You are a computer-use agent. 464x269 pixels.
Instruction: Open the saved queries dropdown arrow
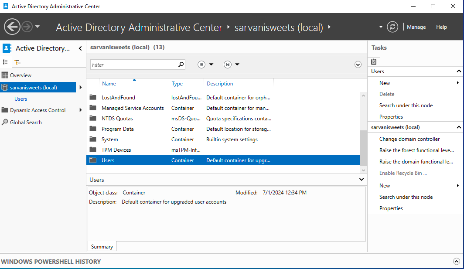tap(237, 65)
